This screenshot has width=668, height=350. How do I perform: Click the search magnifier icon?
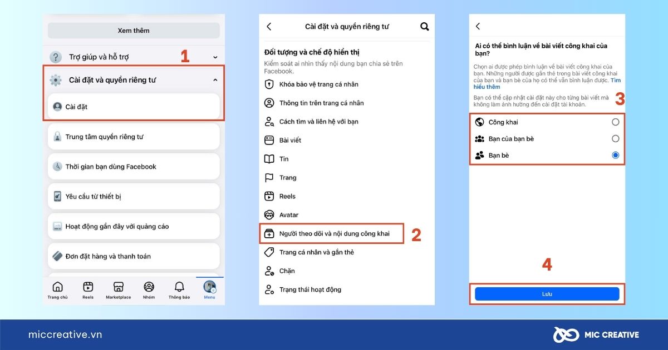(x=425, y=27)
